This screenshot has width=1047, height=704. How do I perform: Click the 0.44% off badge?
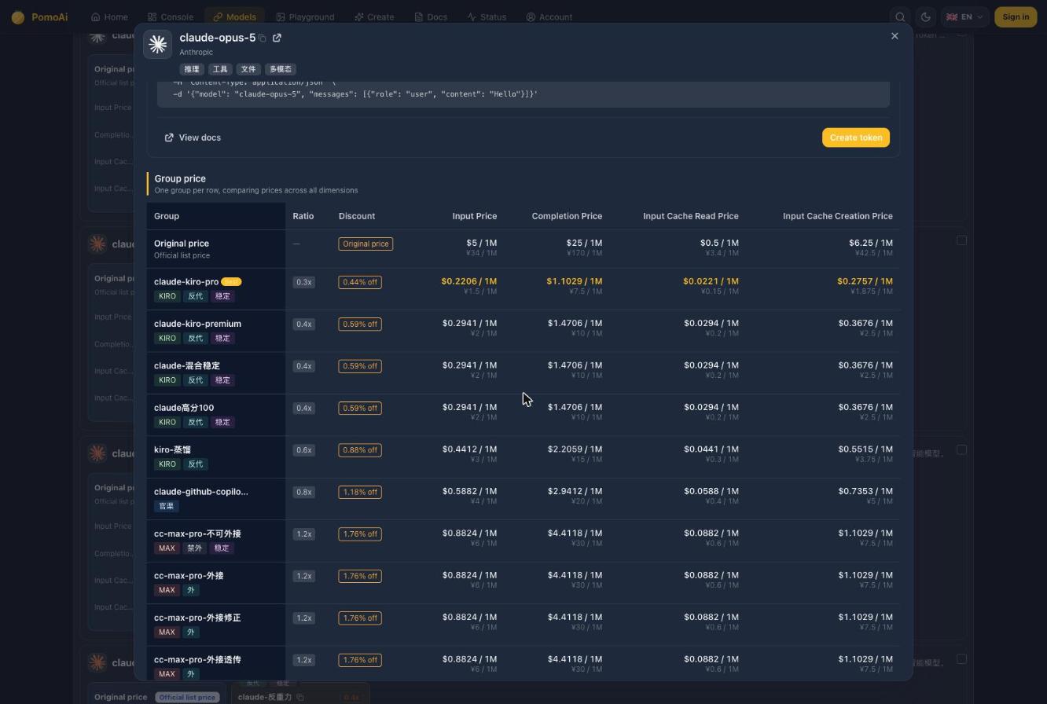(360, 282)
